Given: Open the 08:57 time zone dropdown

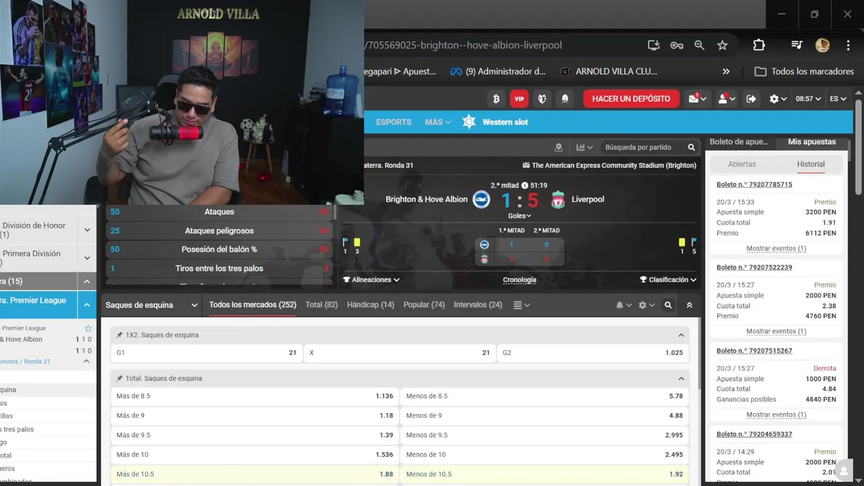Looking at the screenshot, I should [x=808, y=99].
